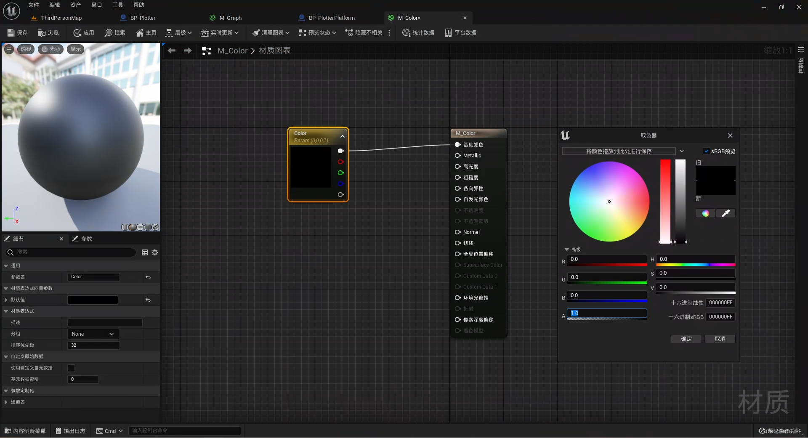808x438 pixels.
Task: Open the 清理图表 clean graph dropdown
Action: point(271,32)
